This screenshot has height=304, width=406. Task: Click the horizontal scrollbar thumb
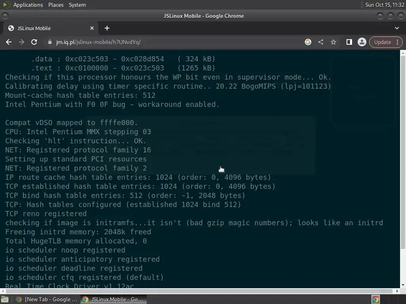click(199, 291)
